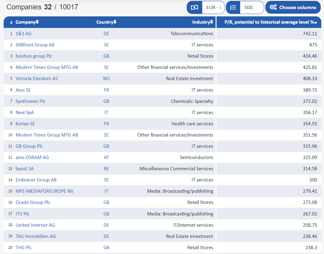Click country code BE for bpost SA

pyautogui.click(x=106, y=169)
